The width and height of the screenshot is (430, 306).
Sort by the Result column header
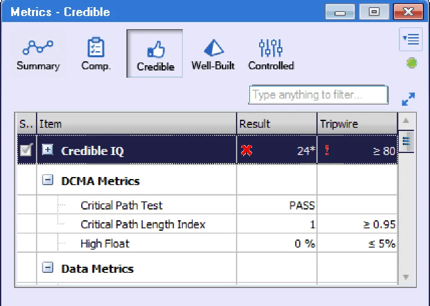(277, 124)
